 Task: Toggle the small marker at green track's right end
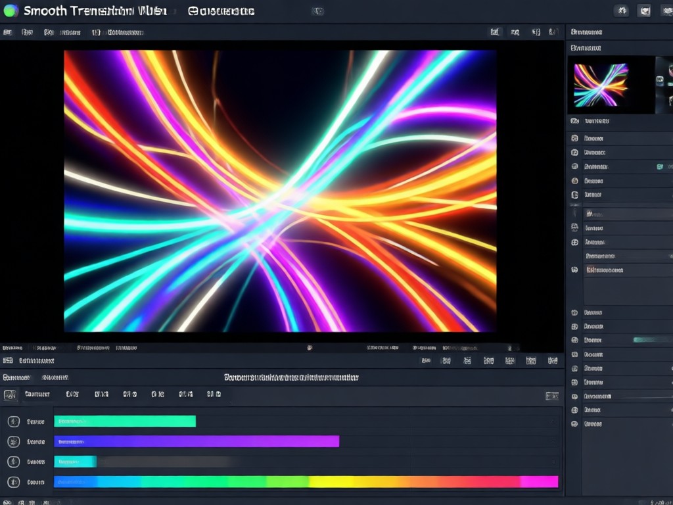tap(554, 421)
